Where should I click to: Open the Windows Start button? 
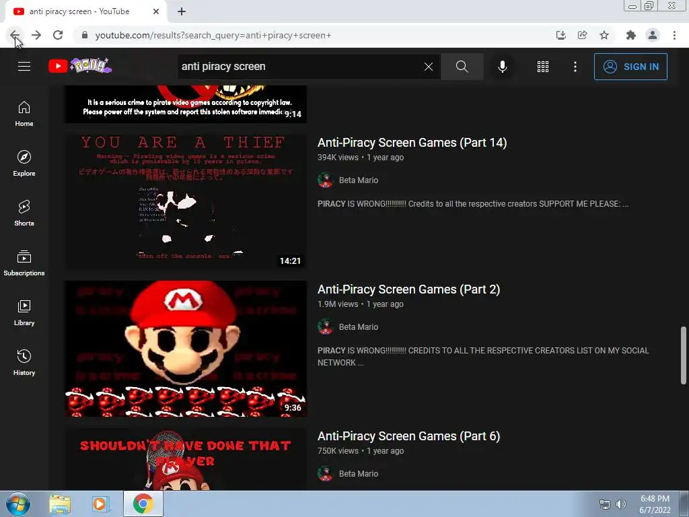pyautogui.click(x=18, y=504)
